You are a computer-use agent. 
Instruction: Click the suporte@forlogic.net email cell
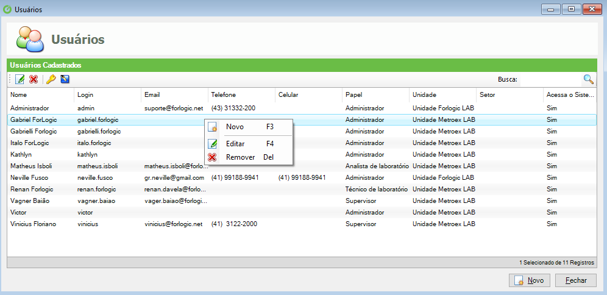tap(174, 108)
